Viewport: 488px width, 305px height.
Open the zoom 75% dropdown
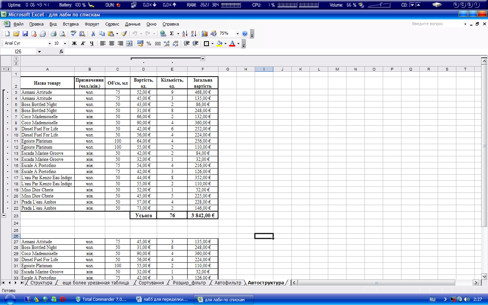238,34
